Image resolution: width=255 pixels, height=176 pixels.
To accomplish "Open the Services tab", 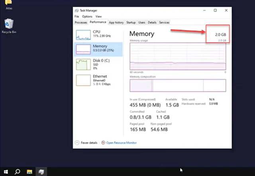I will 164,22.
